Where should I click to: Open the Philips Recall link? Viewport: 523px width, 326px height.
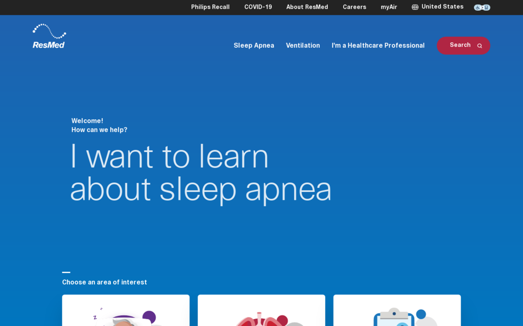tap(210, 7)
